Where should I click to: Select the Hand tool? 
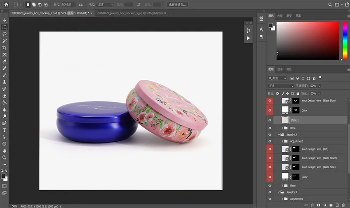click(x=4, y=150)
